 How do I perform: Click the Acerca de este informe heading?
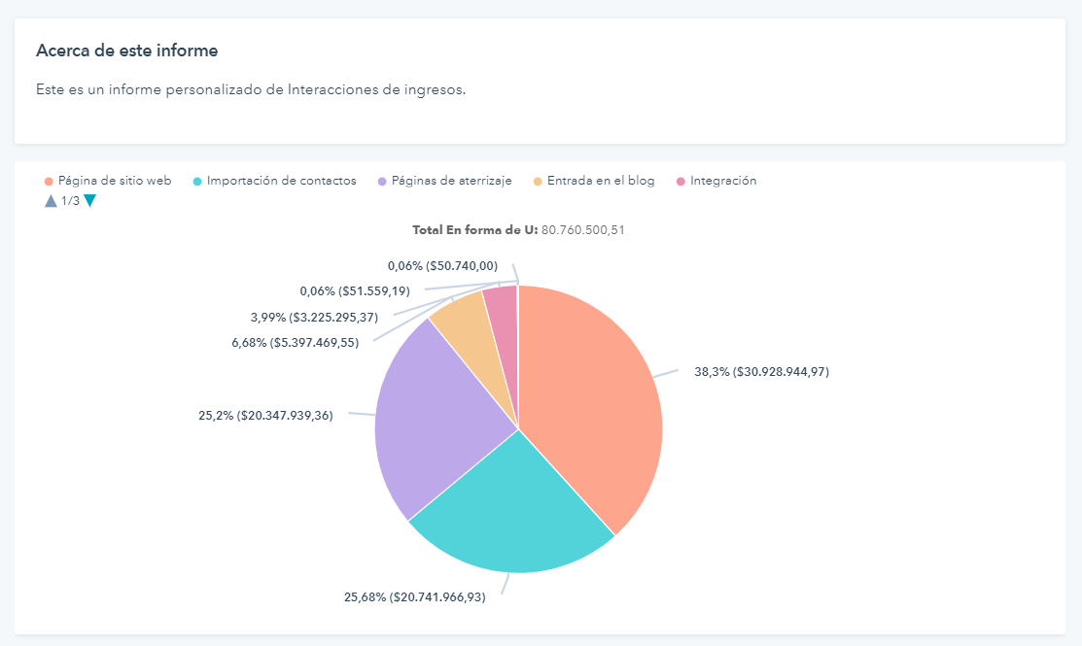pyautogui.click(x=127, y=51)
